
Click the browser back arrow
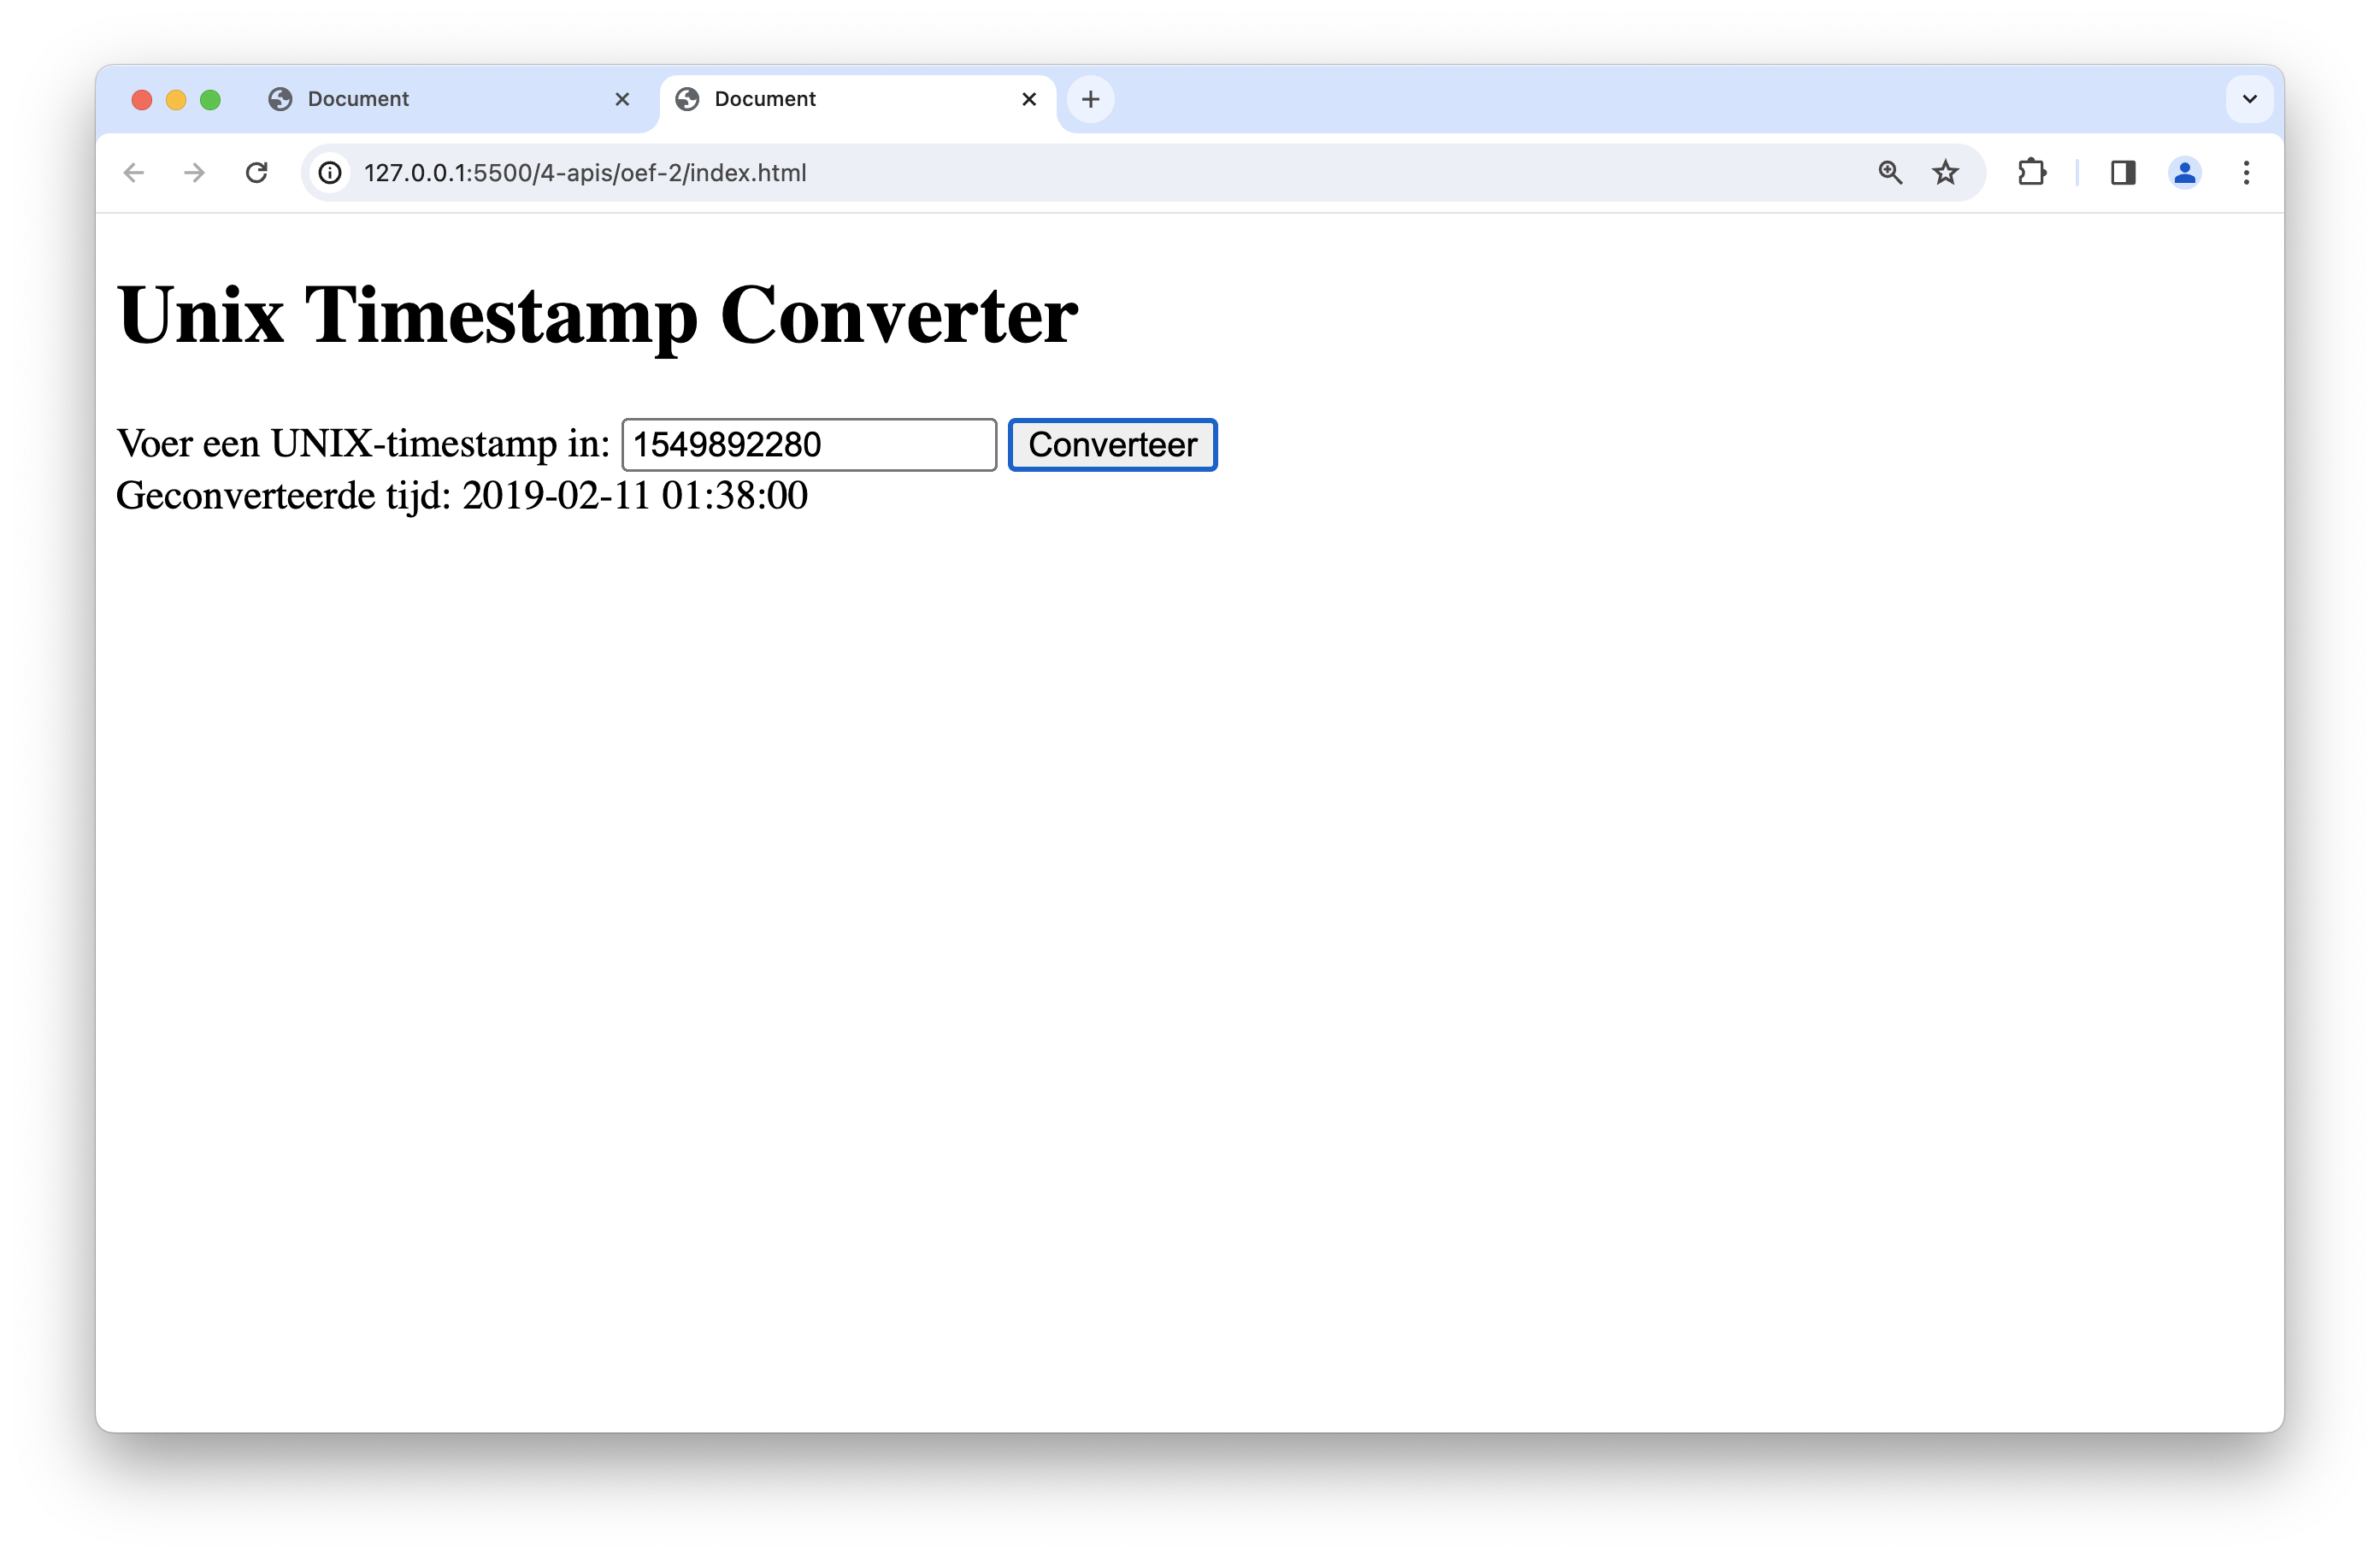pos(134,173)
